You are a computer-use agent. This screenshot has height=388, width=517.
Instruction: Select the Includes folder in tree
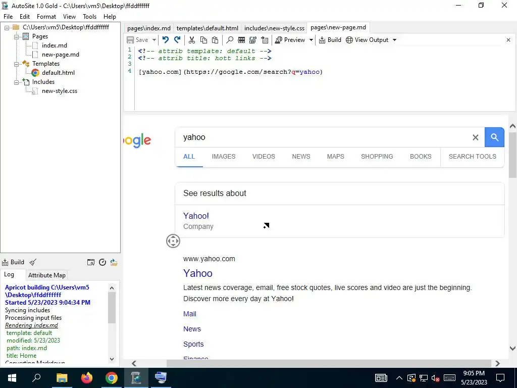(x=43, y=82)
